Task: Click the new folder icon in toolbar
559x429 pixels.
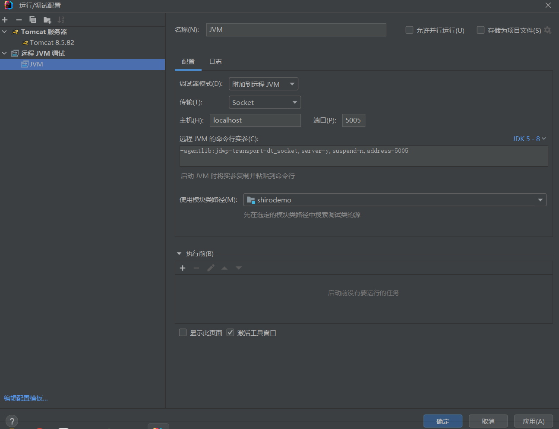Action: point(47,20)
